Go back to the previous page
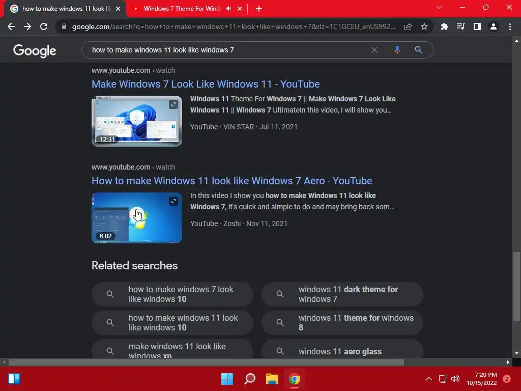This screenshot has width=521, height=391. click(x=11, y=26)
